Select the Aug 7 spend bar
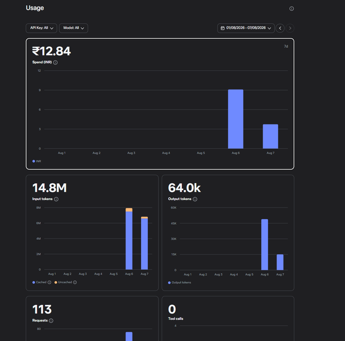Image resolution: width=345 pixels, height=341 pixels. tap(271, 136)
